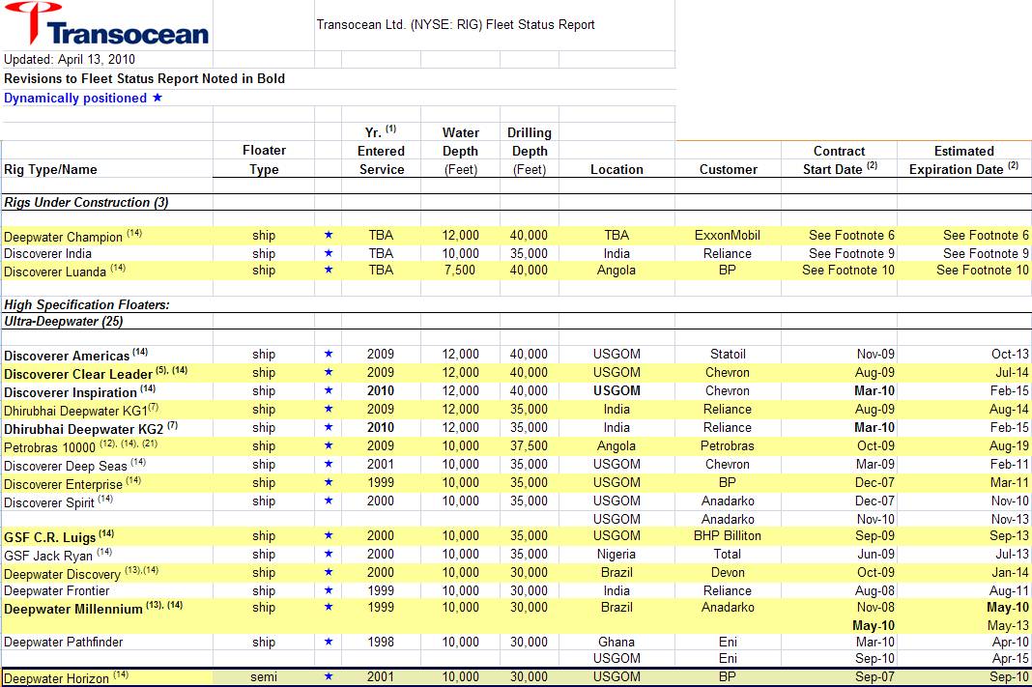Click the 'Aug-19' expiration date cell
Image resolution: width=1032 pixels, height=687 pixels.
(1010, 446)
